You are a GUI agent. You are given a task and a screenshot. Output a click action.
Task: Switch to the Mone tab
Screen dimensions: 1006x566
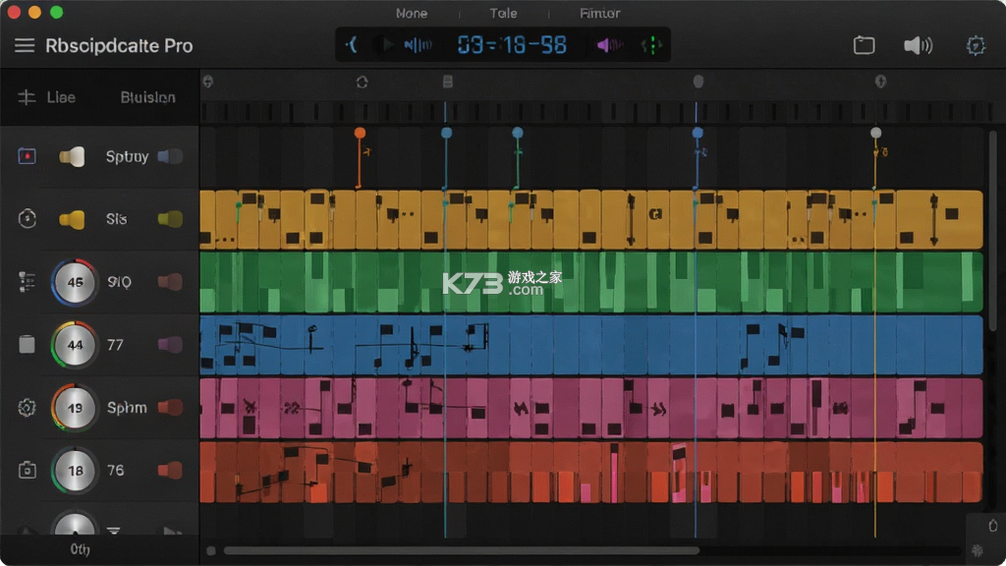412,13
